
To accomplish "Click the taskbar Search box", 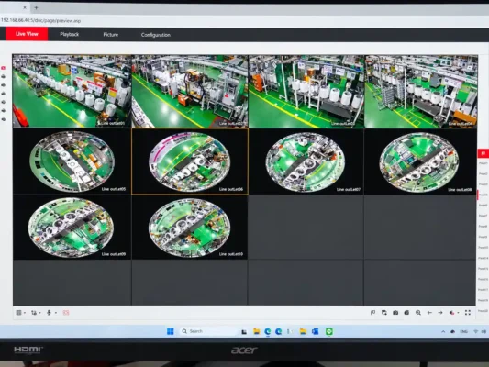I will click(208, 331).
